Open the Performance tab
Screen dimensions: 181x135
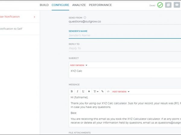[x=100, y=5]
